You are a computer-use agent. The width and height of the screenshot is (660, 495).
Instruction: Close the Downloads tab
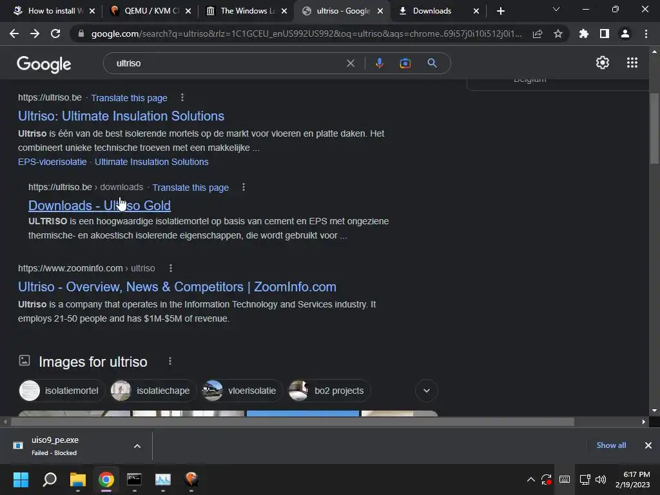click(x=476, y=12)
